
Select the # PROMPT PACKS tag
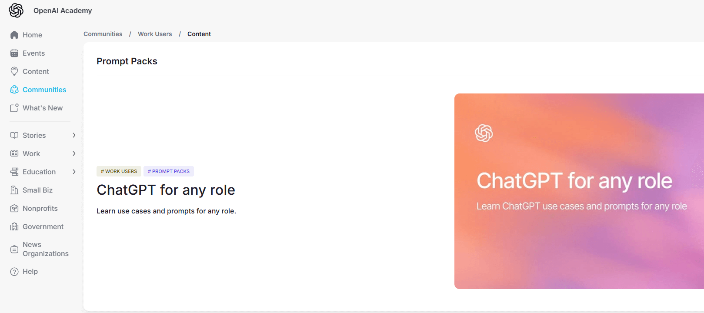[169, 171]
